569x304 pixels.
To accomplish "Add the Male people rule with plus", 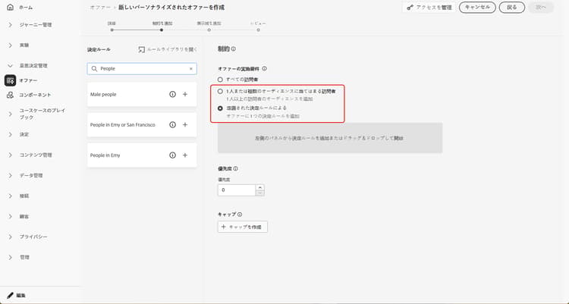I will click(x=185, y=94).
